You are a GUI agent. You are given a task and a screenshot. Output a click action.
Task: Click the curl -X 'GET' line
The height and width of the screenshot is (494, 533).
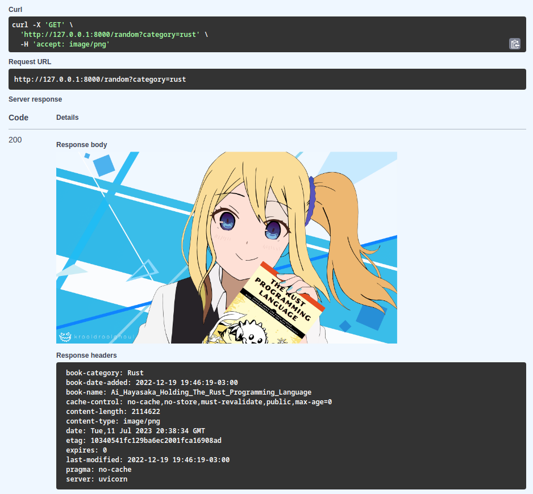43,25
